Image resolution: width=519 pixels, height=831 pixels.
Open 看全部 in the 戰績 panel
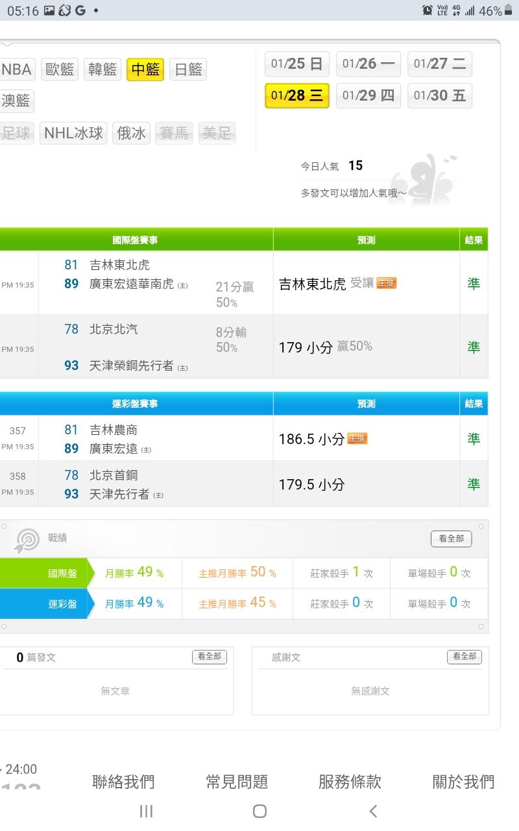tap(452, 539)
